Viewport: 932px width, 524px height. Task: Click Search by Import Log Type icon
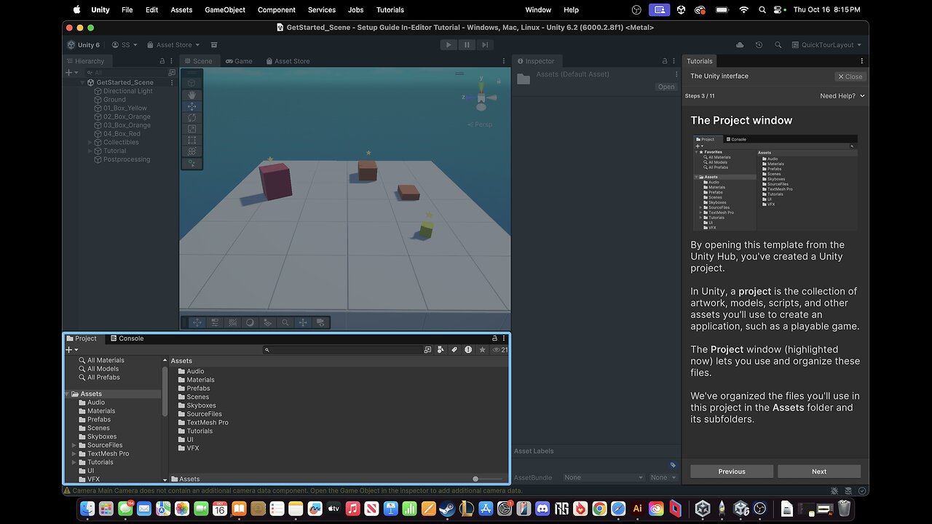pos(468,350)
